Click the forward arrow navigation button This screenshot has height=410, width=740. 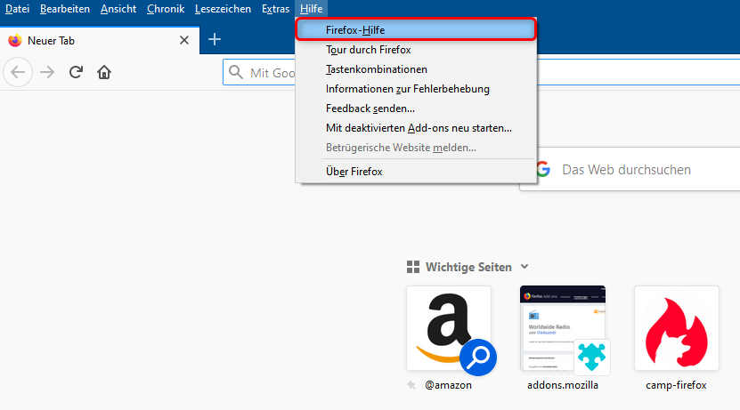coord(47,72)
